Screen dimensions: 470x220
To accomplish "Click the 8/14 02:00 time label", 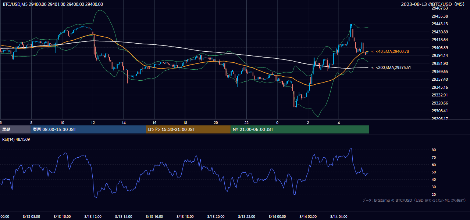I will pos(308,217).
